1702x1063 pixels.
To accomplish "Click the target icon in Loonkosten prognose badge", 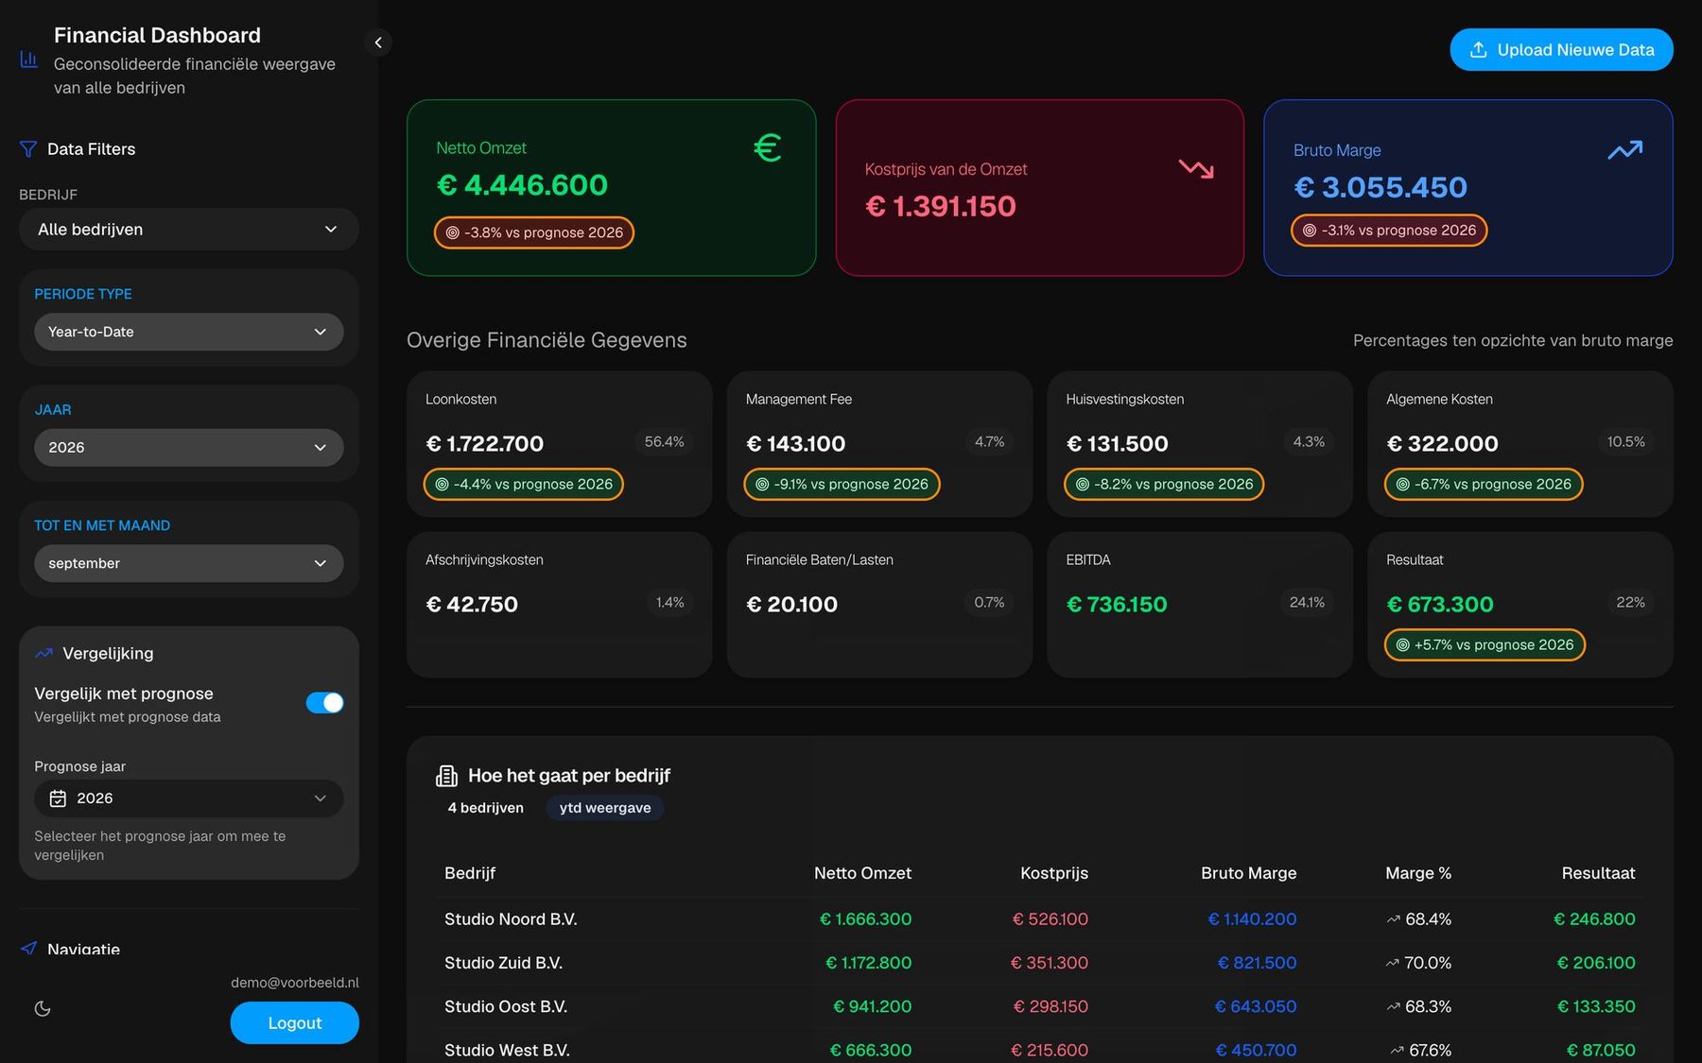I will [x=442, y=485].
